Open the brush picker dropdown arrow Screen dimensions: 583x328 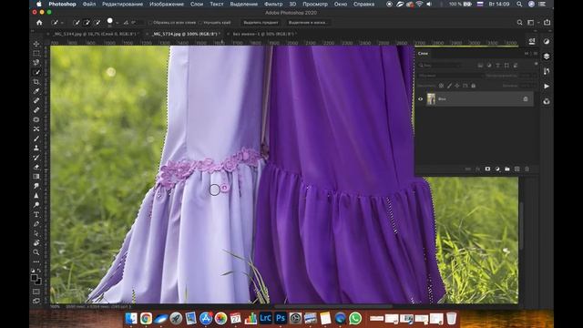(117, 23)
